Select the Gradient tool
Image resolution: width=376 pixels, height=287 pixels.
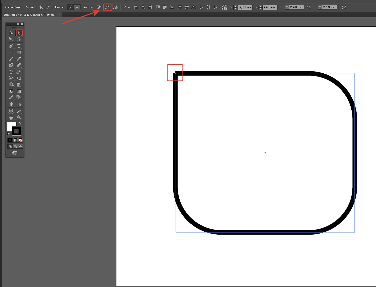click(x=19, y=91)
